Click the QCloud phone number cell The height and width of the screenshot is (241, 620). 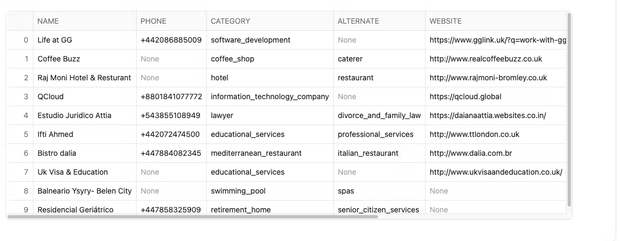pos(171,97)
